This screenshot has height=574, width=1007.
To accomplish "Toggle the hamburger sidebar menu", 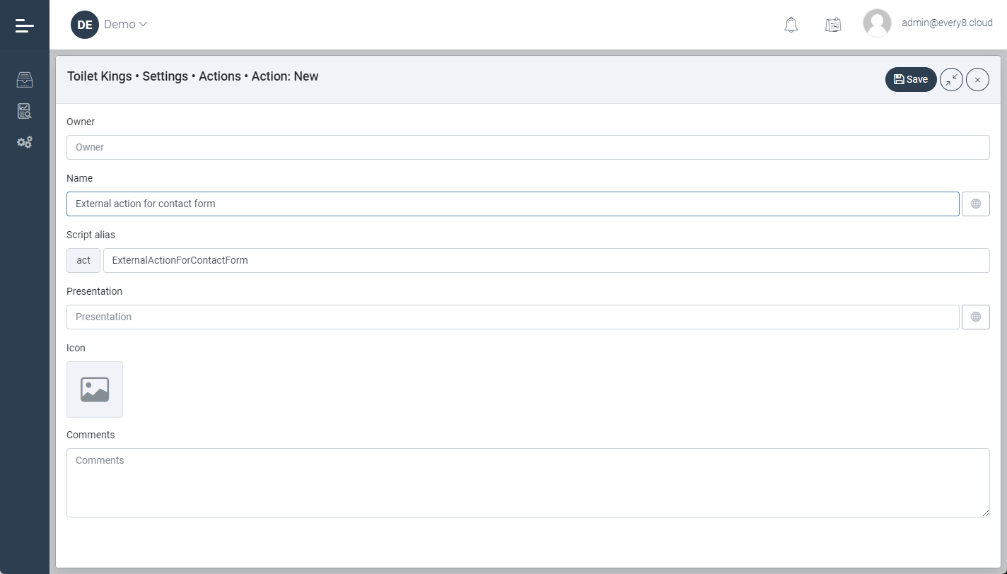I will coord(25,25).
